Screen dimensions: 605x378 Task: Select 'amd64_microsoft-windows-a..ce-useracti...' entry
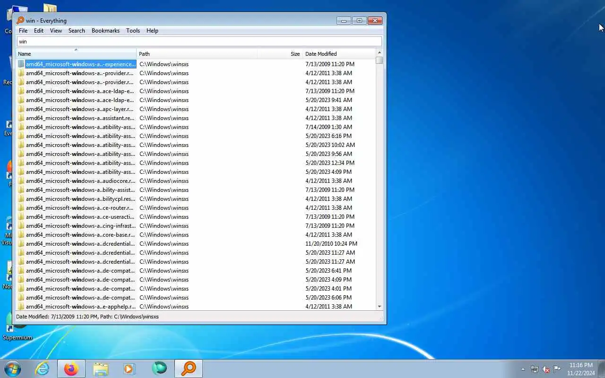coord(80,216)
